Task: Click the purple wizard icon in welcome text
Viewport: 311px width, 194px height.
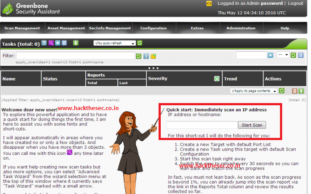Action: tap(69, 152)
